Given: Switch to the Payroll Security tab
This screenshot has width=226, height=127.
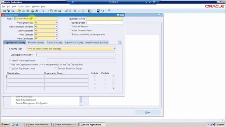Looking at the screenshot, I should (54, 42).
